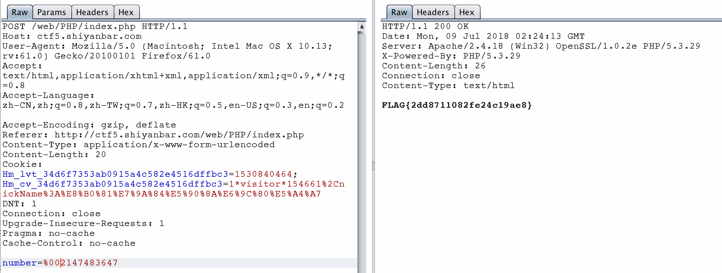
Task: Click the divider handle between request and response
Action: tap(373, 166)
